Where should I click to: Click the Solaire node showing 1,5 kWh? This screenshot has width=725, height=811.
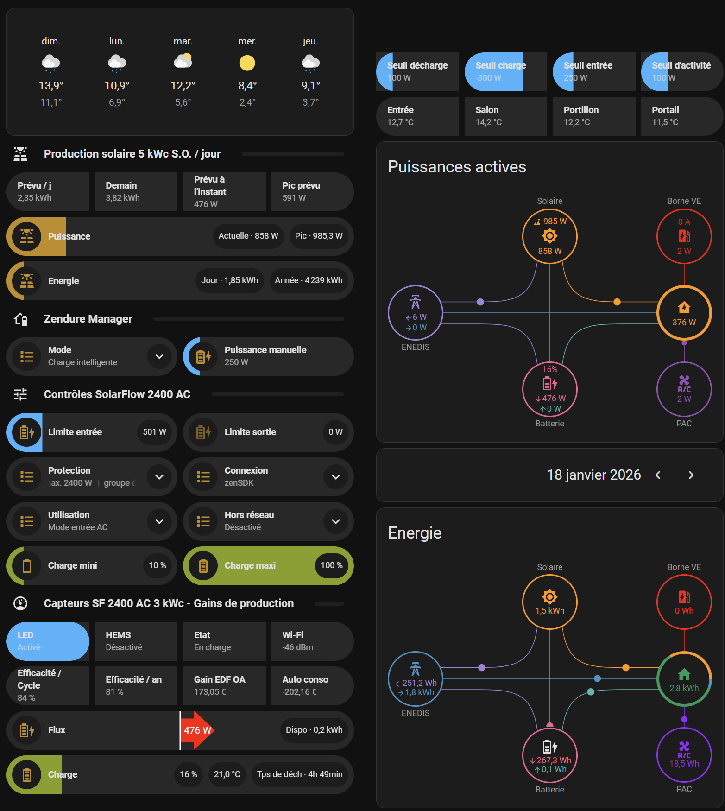click(550, 602)
